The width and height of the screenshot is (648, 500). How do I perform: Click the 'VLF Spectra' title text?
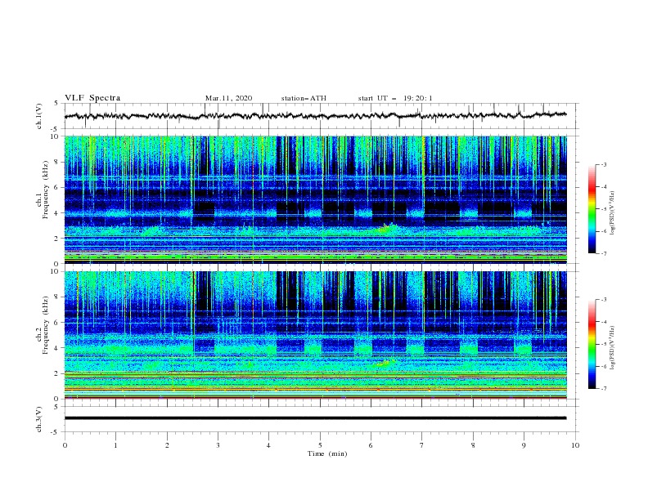point(92,98)
